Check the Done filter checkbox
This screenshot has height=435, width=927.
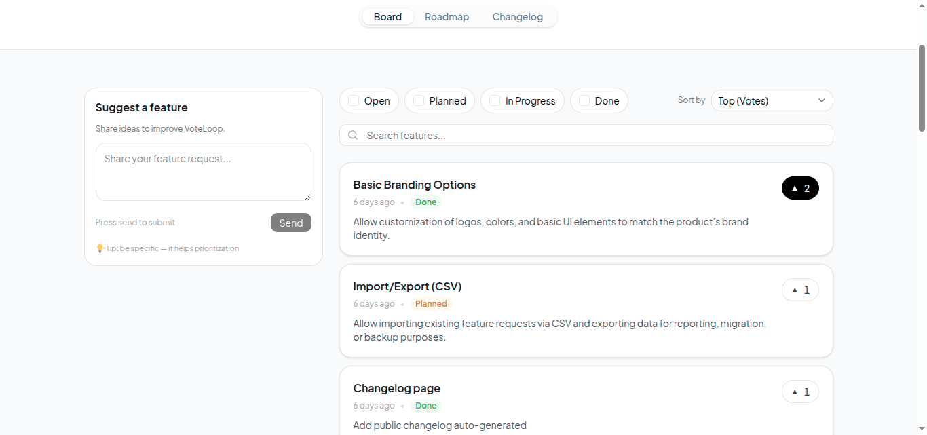584,100
